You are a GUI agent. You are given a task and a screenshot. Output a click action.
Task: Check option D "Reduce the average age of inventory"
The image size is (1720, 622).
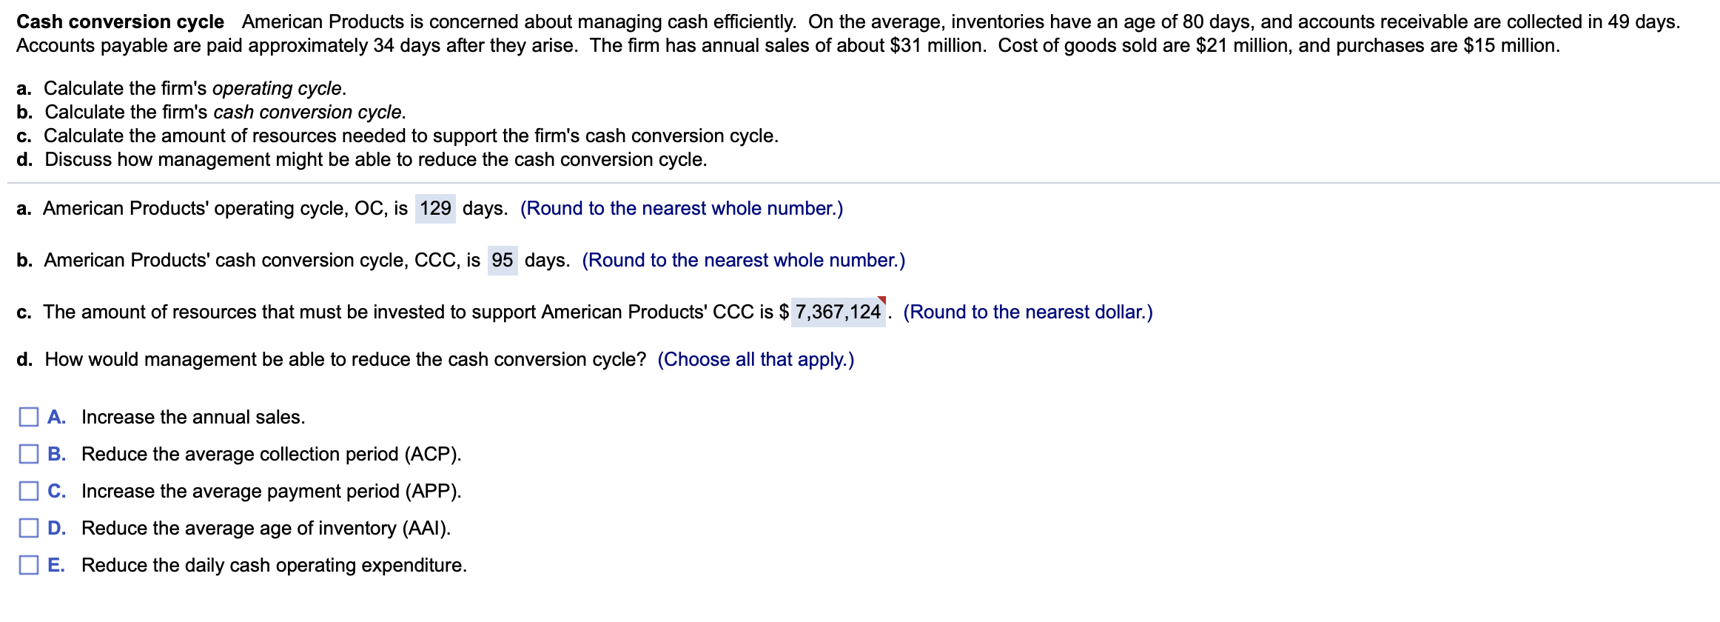point(30,528)
